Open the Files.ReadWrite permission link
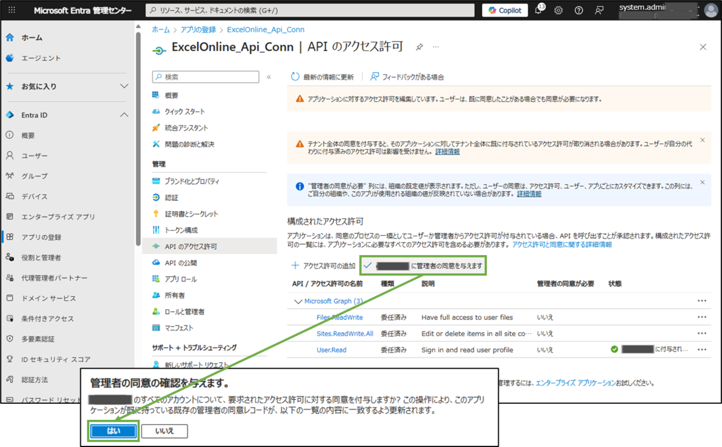This screenshot has height=447, width=722. [339, 317]
